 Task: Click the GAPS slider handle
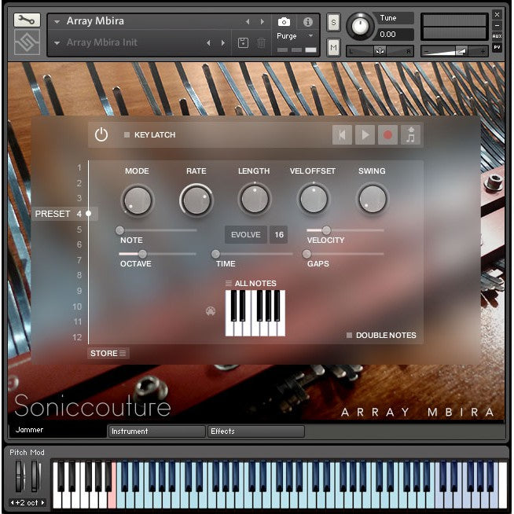click(307, 254)
